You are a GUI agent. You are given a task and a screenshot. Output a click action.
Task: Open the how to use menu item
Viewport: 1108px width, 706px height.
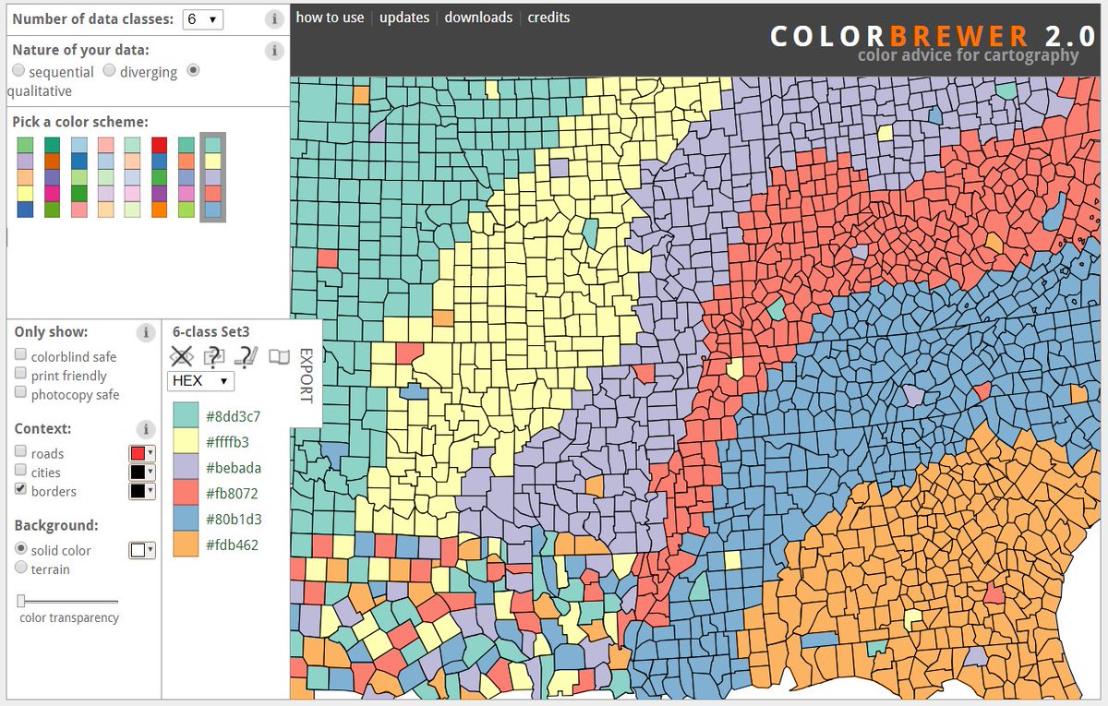pyautogui.click(x=330, y=18)
